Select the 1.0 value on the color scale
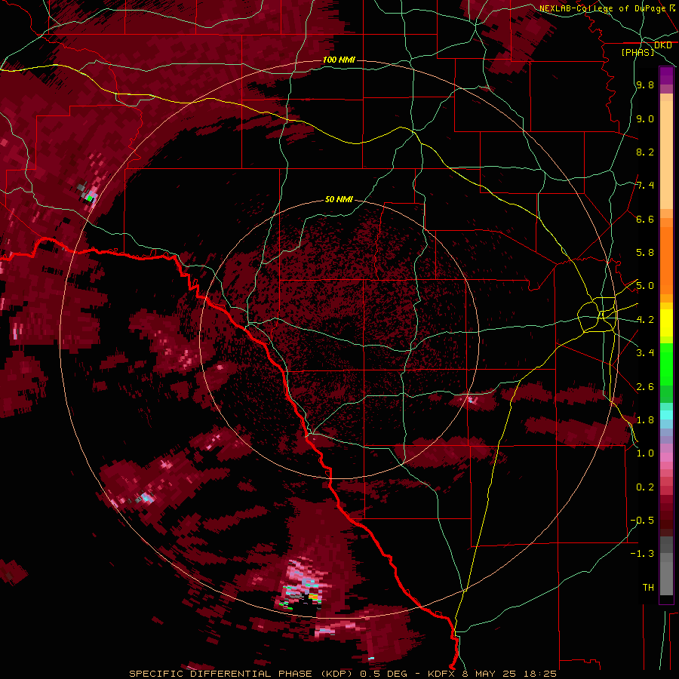679x679 pixels. [645, 453]
